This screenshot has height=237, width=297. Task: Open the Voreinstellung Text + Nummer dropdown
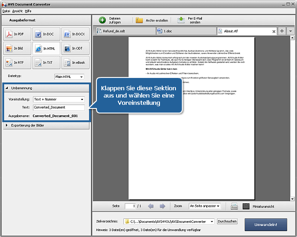pos(59,99)
